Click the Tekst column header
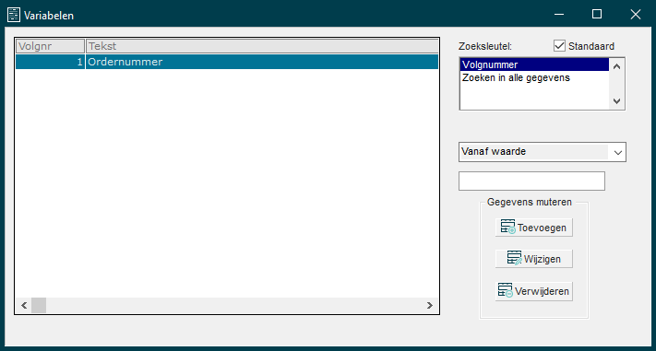Viewport: 656px width, 351px height. click(x=262, y=46)
